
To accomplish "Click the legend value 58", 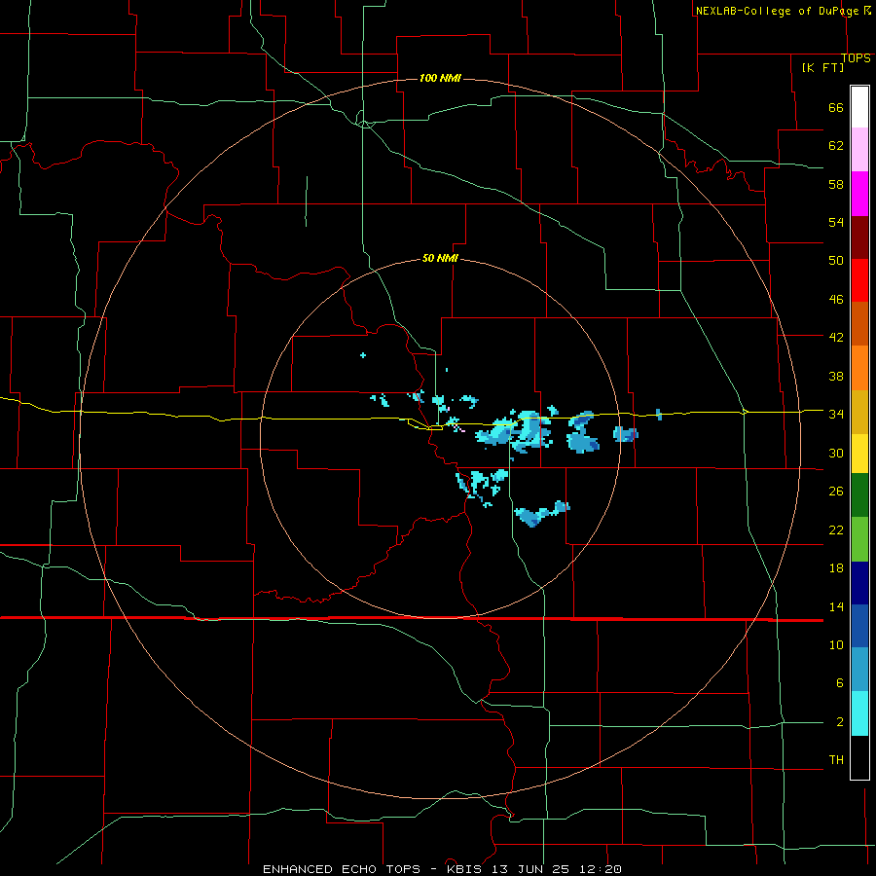I will pyautogui.click(x=836, y=184).
